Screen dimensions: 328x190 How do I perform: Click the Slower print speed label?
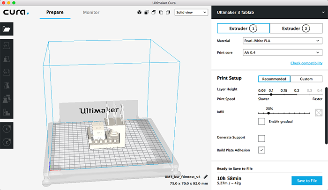263,99
